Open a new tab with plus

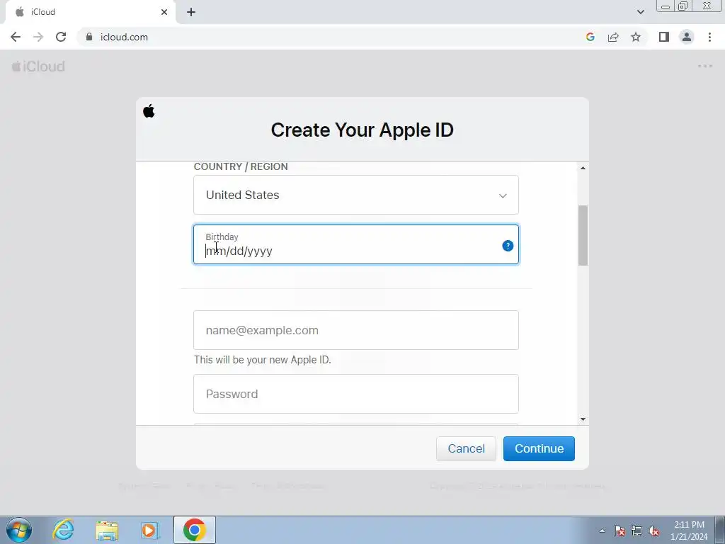191,12
